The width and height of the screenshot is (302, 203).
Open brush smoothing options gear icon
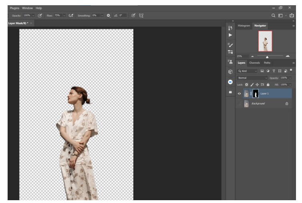pyautogui.click(x=108, y=15)
